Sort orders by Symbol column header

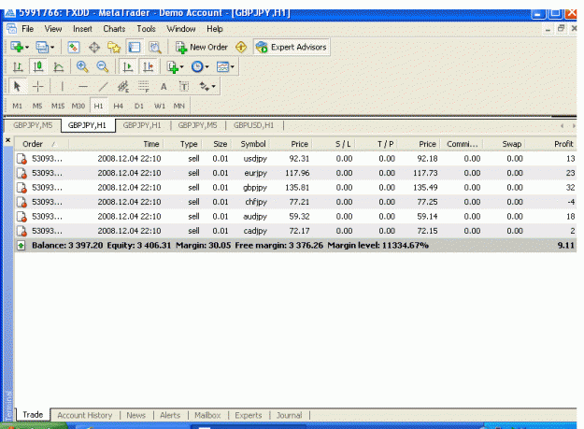(253, 144)
